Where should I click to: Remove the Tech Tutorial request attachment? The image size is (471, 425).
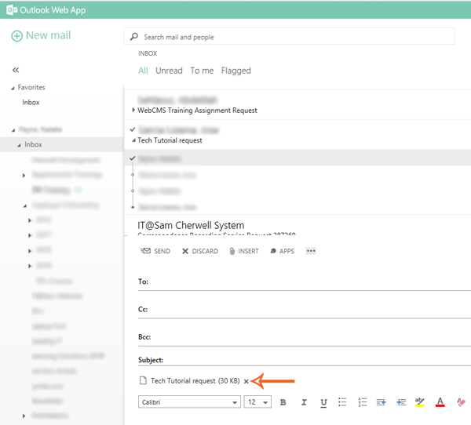(x=246, y=381)
